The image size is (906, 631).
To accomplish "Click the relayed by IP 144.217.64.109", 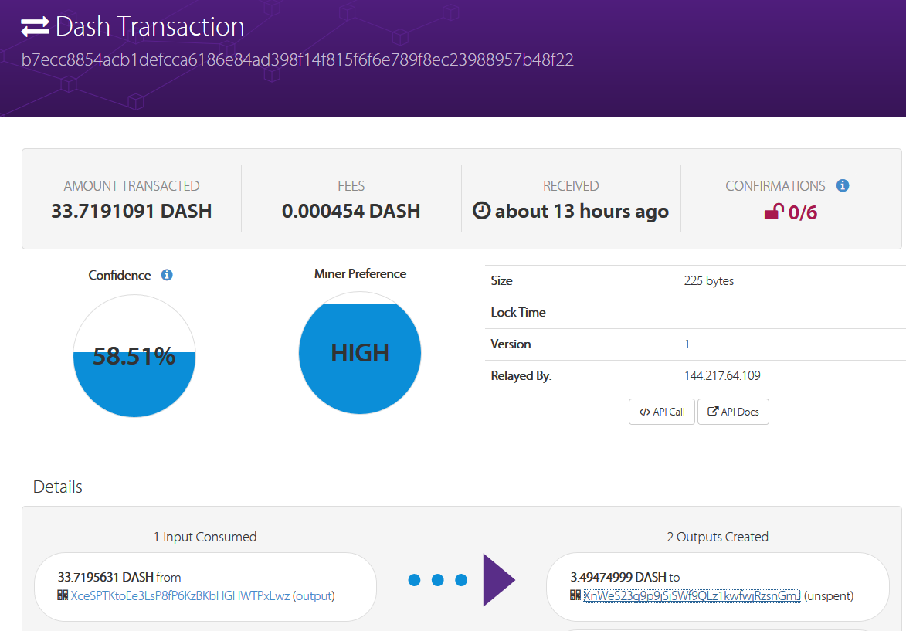I will pos(722,375).
